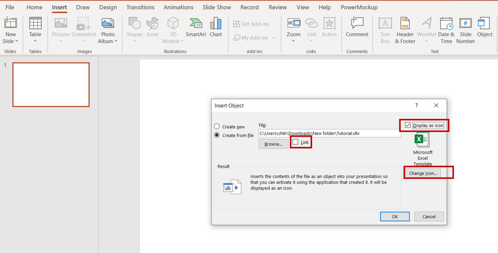This screenshot has width=498, height=253.
Task: Enable the Link checkbox
Action: click(296, 142)
